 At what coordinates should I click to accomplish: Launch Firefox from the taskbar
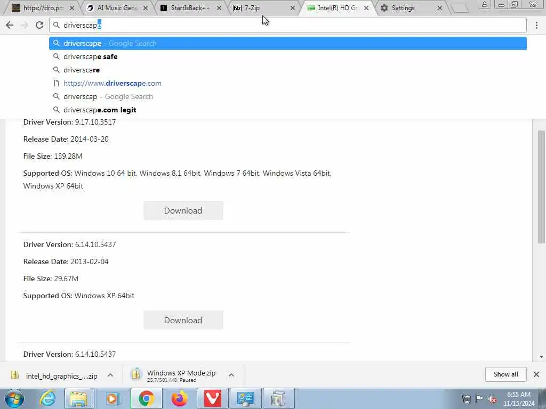point(179,398)
